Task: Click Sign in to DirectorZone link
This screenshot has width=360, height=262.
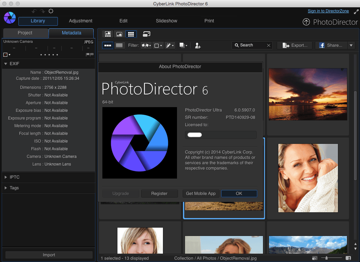Action: click(x=328, y=11)
